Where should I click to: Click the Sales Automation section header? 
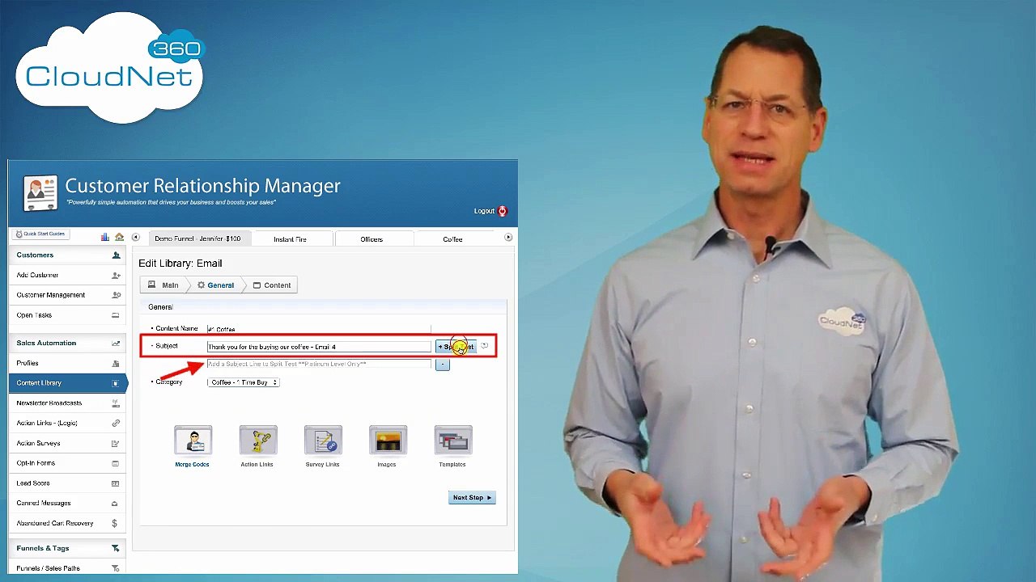pos(67,344)
